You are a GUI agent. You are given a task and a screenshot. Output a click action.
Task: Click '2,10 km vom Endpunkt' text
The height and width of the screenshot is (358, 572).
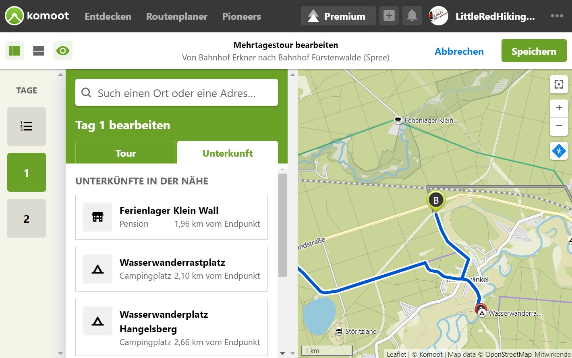tap(217, 276)
